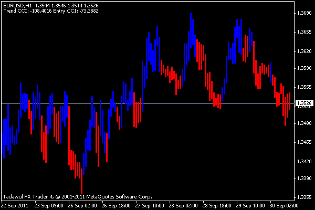Click the 1.3590 price axis label
The width and height of the screenshot is (315, 210).
coord(304,68)
